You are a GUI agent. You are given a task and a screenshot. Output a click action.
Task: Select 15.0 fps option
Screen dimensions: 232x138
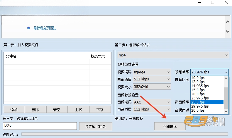207,90
